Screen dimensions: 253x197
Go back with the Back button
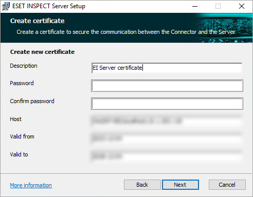click(142, 185)
